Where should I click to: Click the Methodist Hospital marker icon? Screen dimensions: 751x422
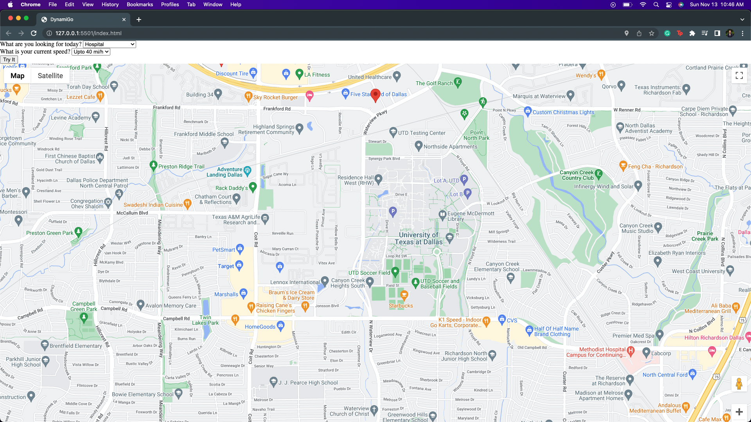tap(631, 350)
